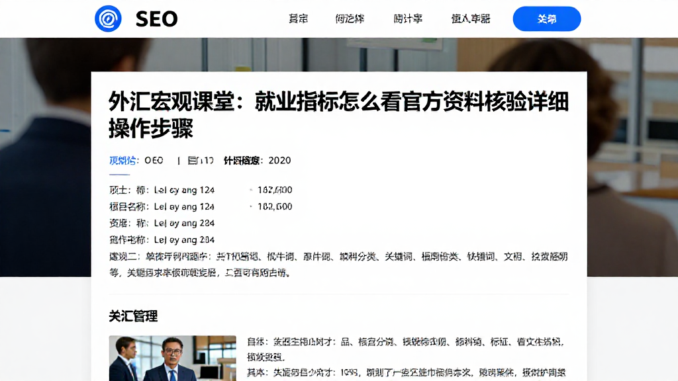
Task: Open the third navigation menu item
Action: point(408,19)
